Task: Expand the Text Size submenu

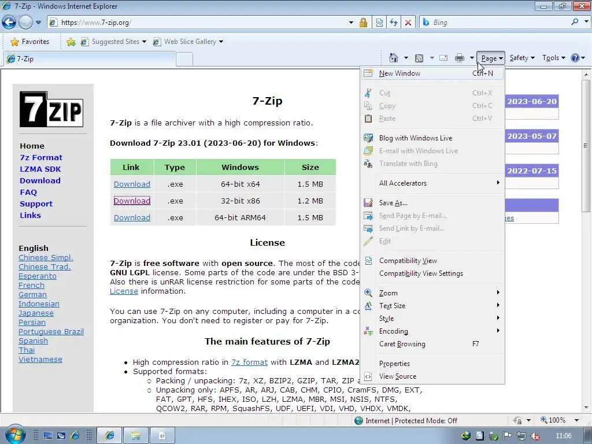Action: (432, 305)
